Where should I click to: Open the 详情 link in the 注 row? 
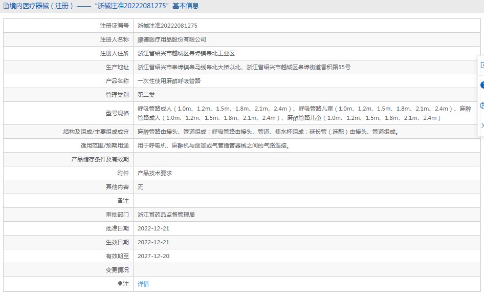143,284
